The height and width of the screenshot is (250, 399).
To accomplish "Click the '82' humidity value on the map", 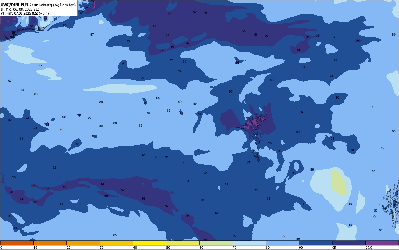I will point(40,66).
